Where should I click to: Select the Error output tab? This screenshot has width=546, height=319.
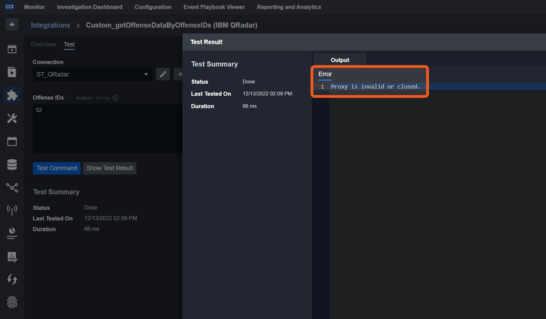(325, 74)
